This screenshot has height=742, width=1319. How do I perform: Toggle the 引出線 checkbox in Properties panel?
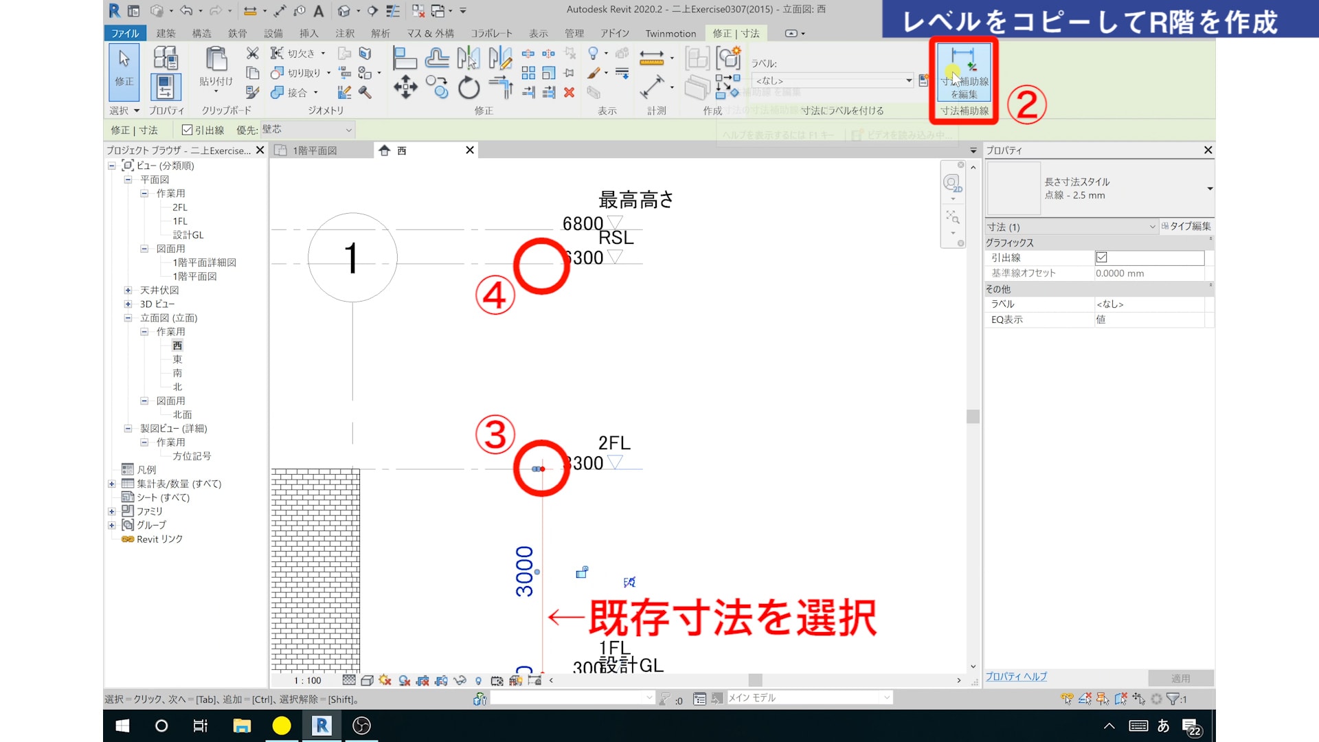[1101, 258]
